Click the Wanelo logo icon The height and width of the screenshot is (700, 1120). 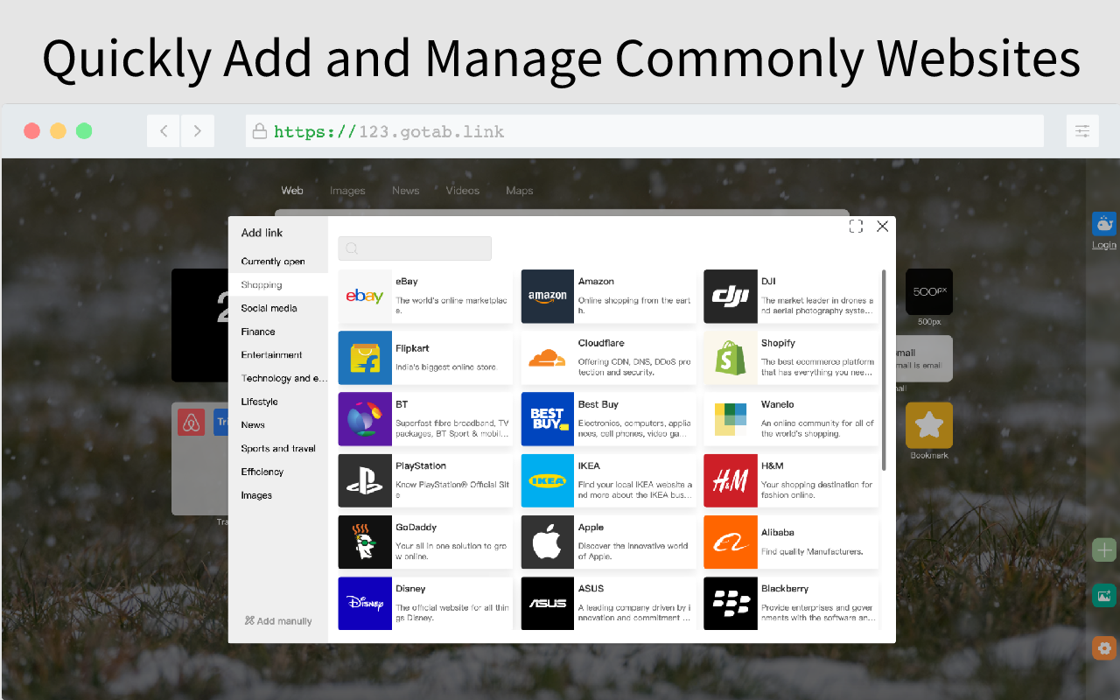pyautogui.click(x=731, y=419)
